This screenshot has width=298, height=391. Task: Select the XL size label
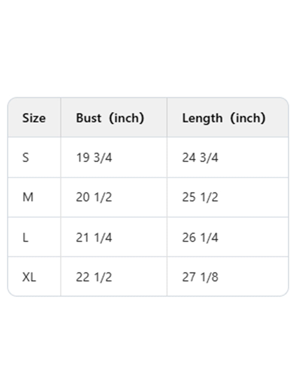[29, 277]
